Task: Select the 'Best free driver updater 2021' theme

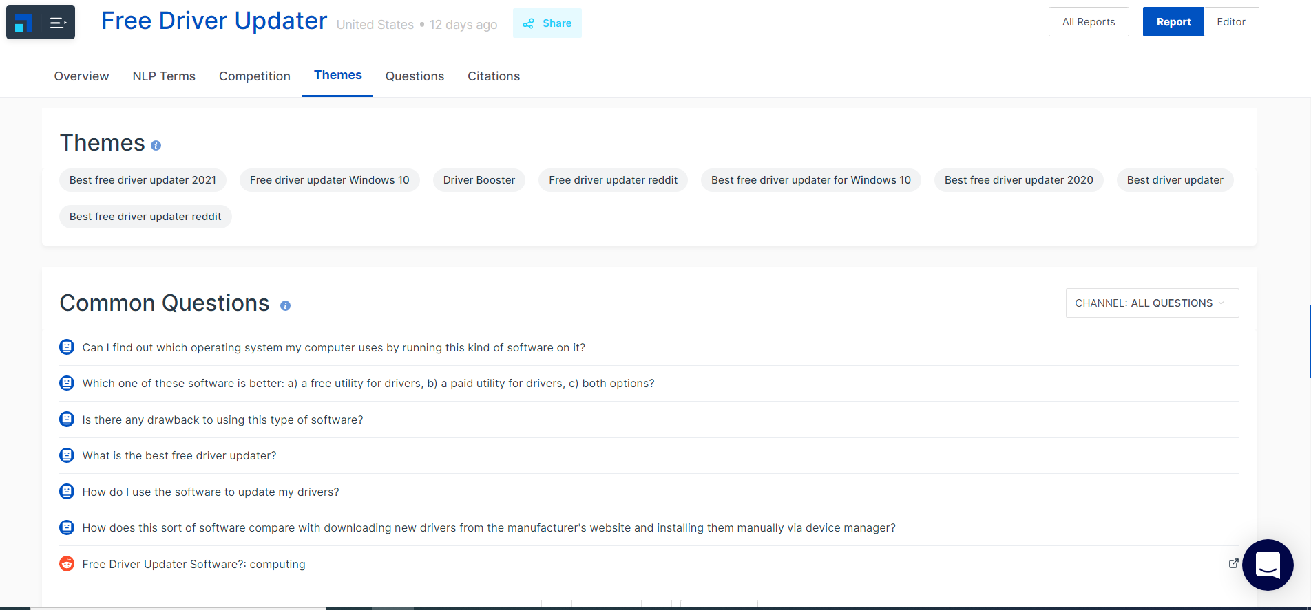Action: (x=143, y=180)
